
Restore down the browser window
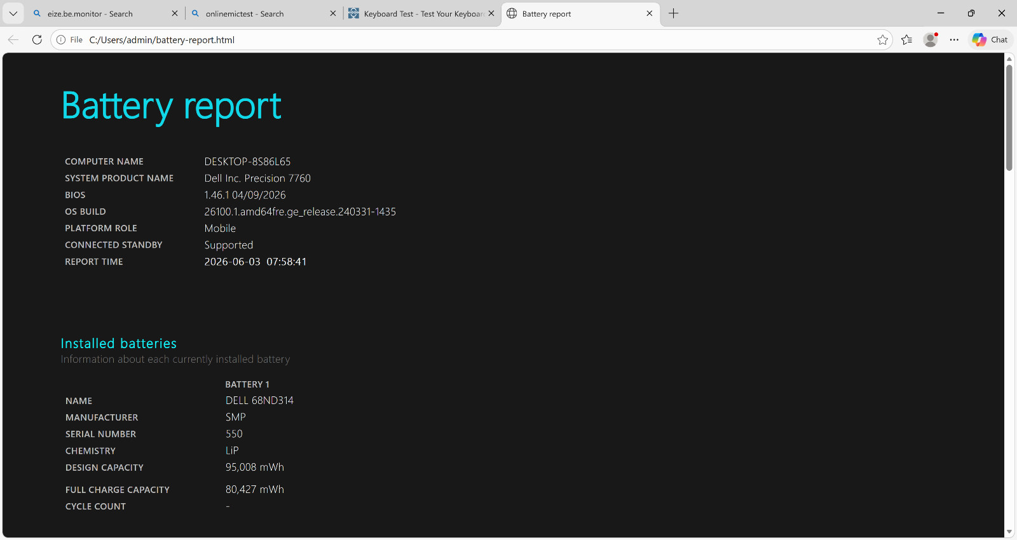point(971,13)
